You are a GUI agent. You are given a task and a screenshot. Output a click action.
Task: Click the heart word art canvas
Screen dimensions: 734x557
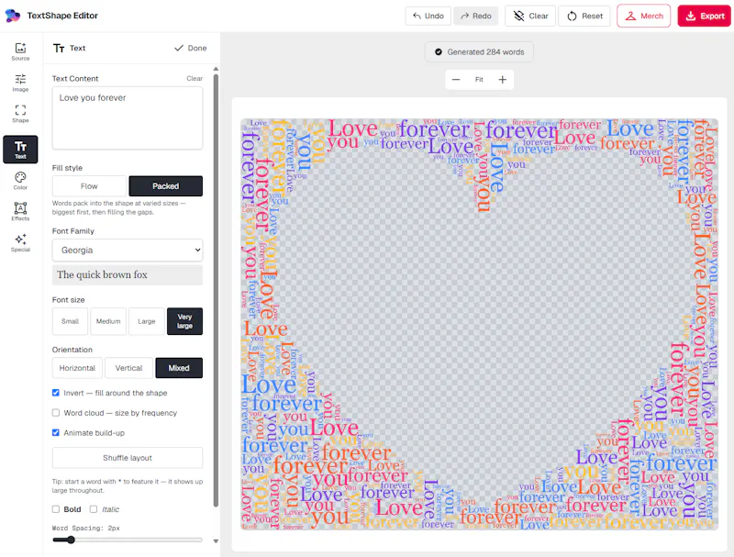[479, 324]
